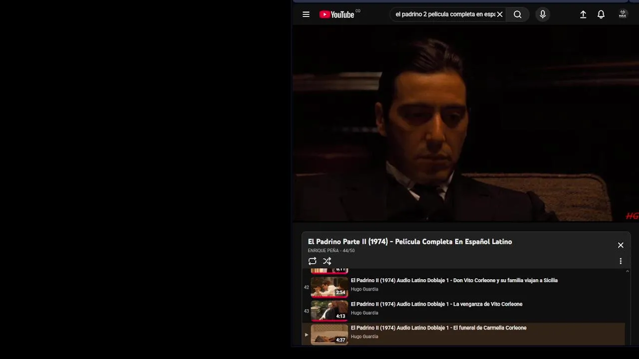This screenshot has height=359, width=639.
Task: Go to the YouTube home logo
Action: pos(337,14)
